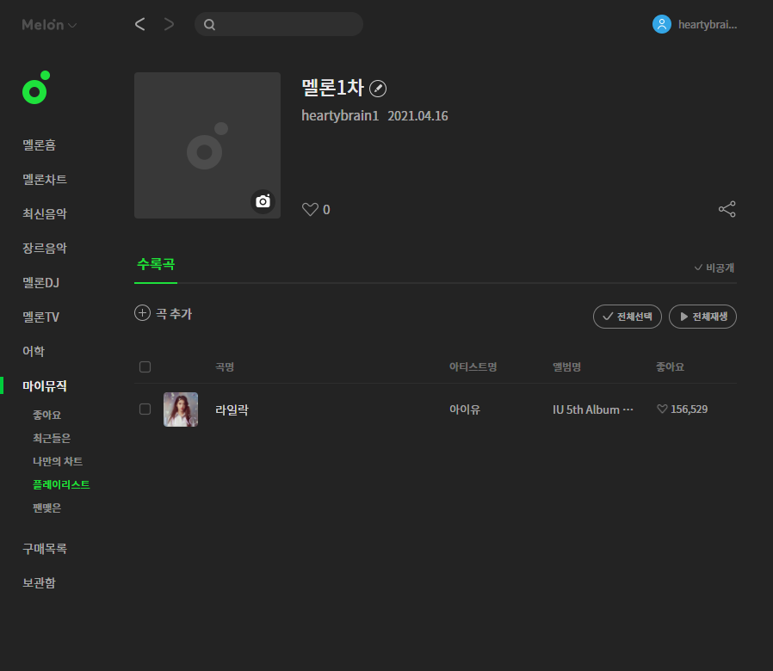This screenshot has width=773, height=671.
Task: Open 멜론차트 in the sidebar
Action: 45,179
